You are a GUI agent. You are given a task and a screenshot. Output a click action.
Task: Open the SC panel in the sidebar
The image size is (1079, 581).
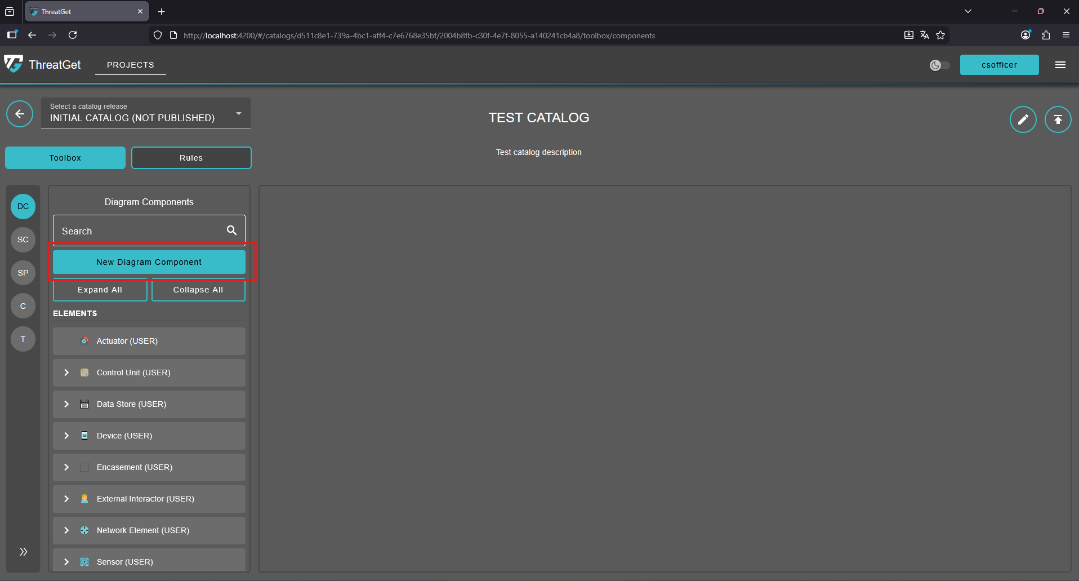click(23, 240)
